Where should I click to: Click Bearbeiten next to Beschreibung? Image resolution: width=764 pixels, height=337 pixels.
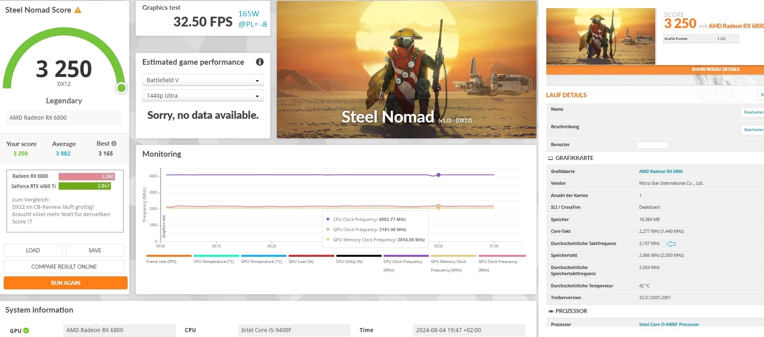click(x=753, y=130)
